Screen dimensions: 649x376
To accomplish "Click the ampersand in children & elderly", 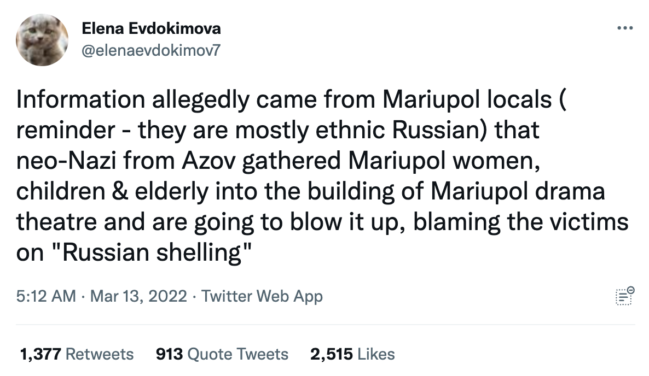I will coord(120,191).
